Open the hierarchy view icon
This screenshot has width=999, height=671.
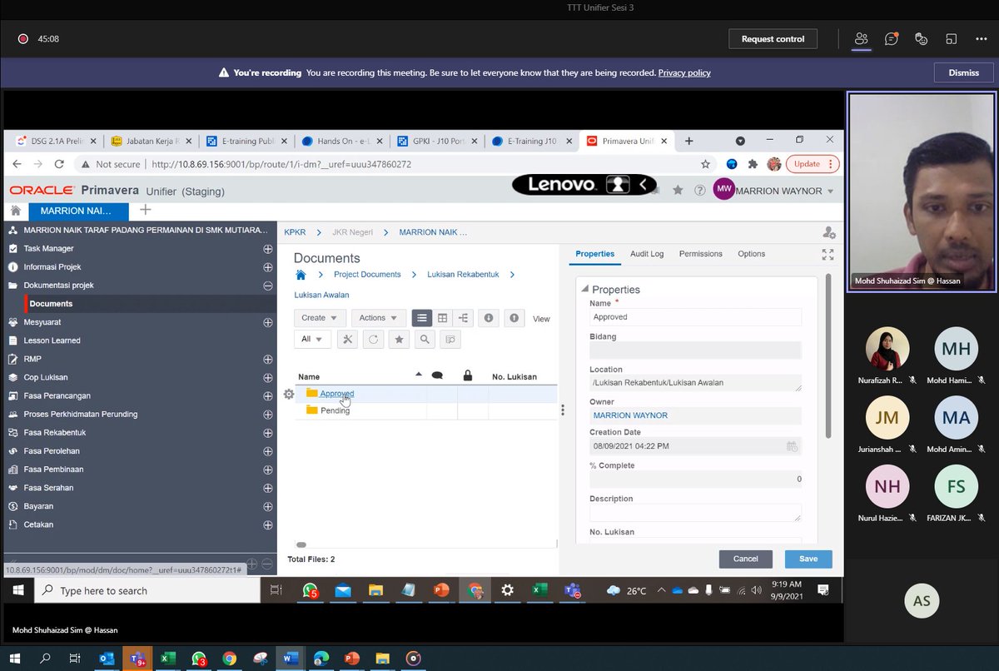(x=465, y=317)
